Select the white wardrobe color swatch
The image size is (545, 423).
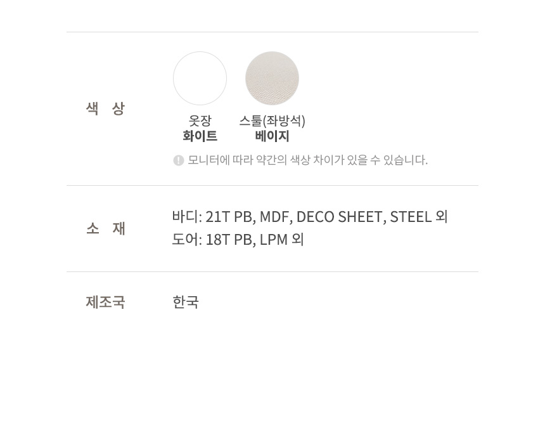(x=200, y=78)
